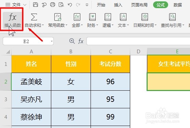The height and width of the screenshot is (128, 190).
Task: Expand the 查找与引用 dropdown arrow
Action: point(183,25)
